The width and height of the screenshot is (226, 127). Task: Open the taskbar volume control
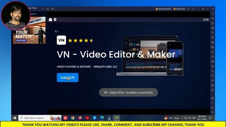click(x=190, y=118)
